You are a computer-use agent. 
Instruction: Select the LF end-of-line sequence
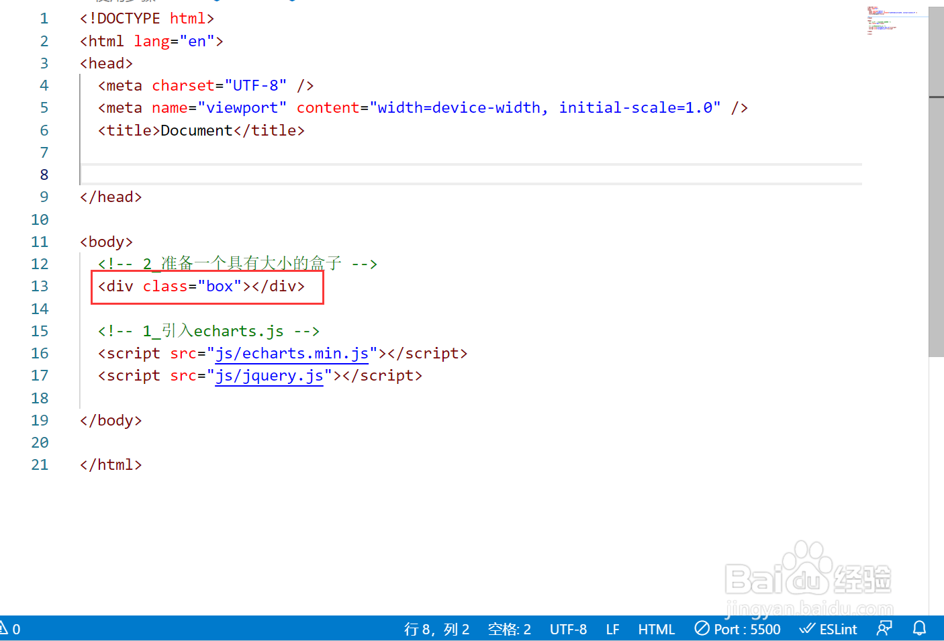point(612,629)
